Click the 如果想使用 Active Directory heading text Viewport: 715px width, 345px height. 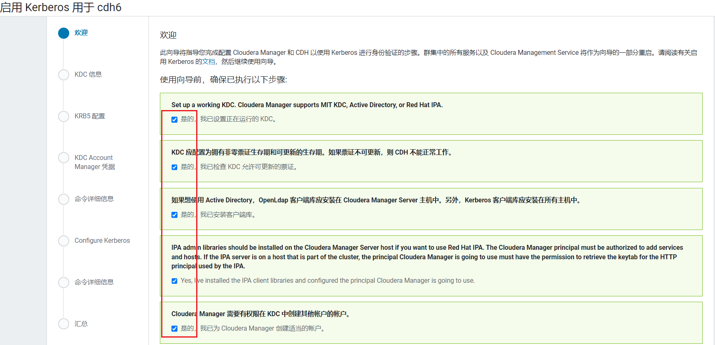[x=377, y=200]
